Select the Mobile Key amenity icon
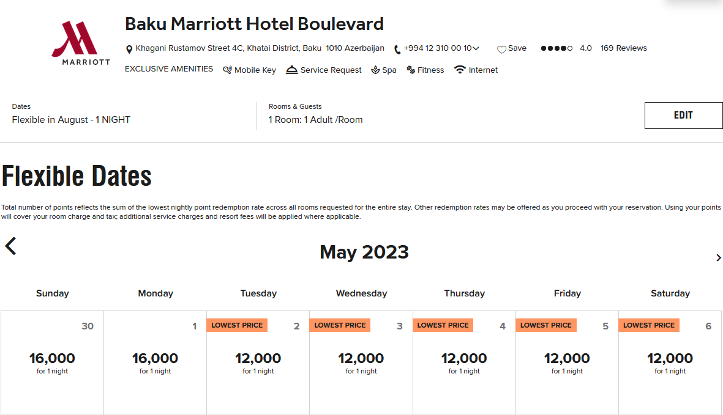723x415 pixels. (x=228, y=70)
